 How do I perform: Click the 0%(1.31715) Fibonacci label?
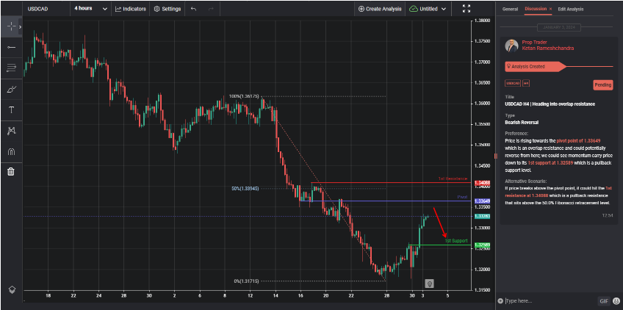(x=246, y=281)
